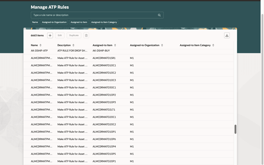264x165 pixels.
Task: Sort by Assigned-to Organization column arrows
Action: [162, 45]
